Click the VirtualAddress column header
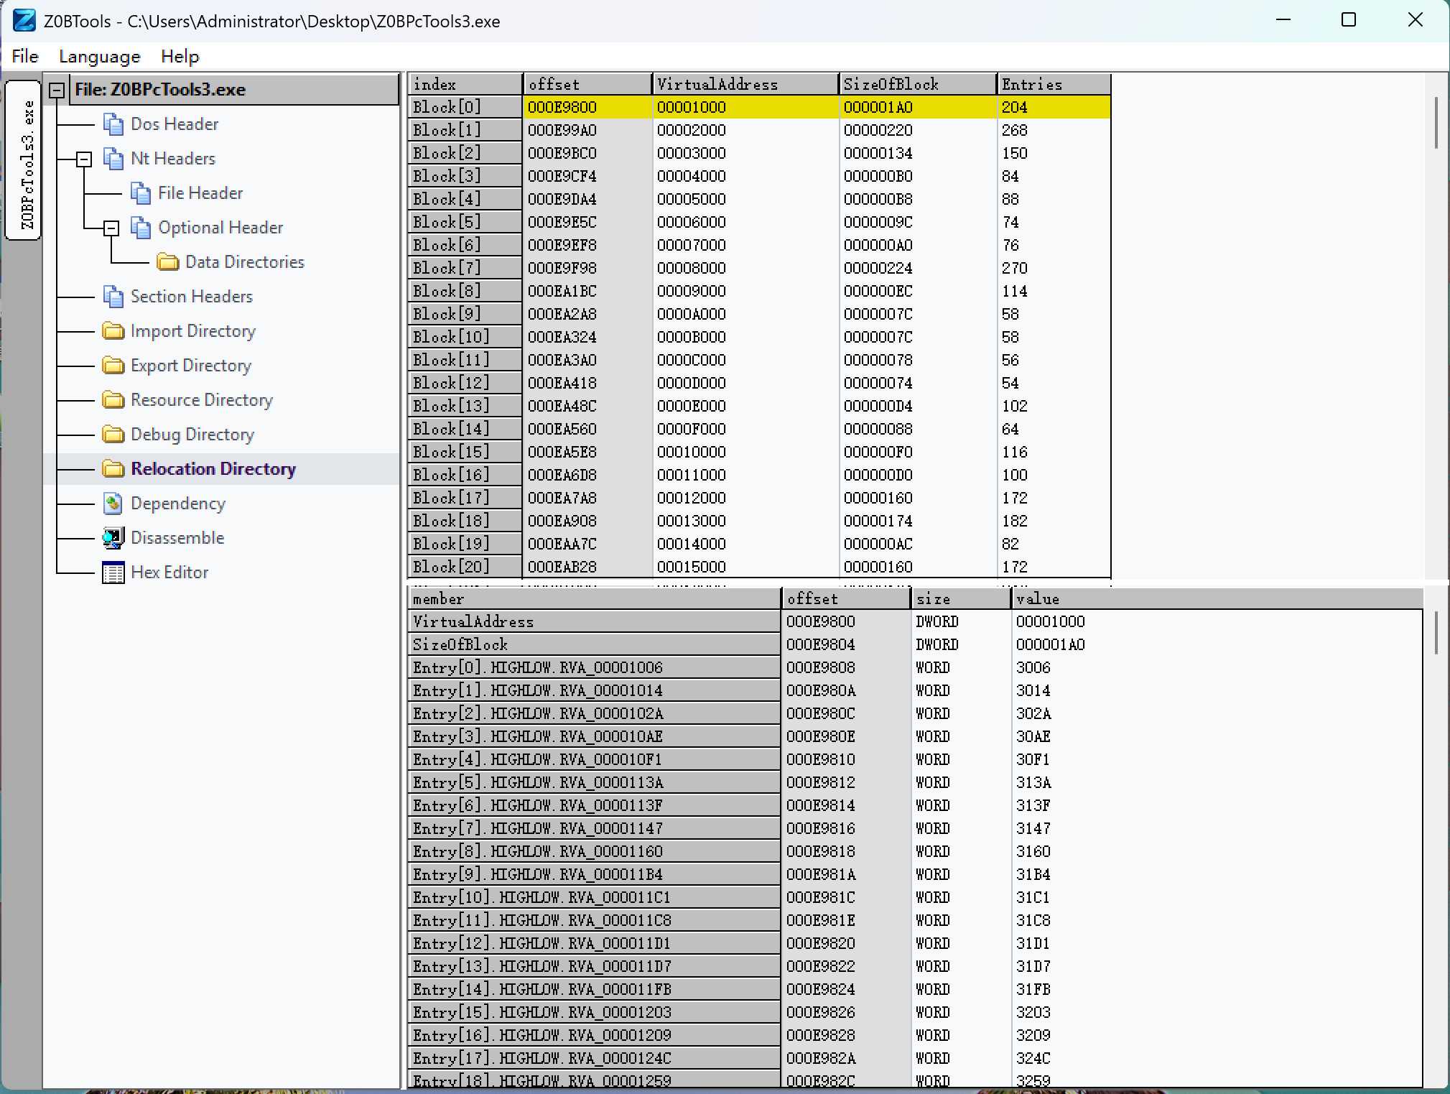The width and height of the screenshot is (1450, 1094). (745, 84)
